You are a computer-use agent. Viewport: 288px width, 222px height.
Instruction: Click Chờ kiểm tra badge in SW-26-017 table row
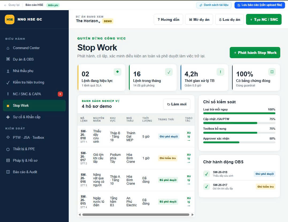pyautogui.click(x=167, y=158)
